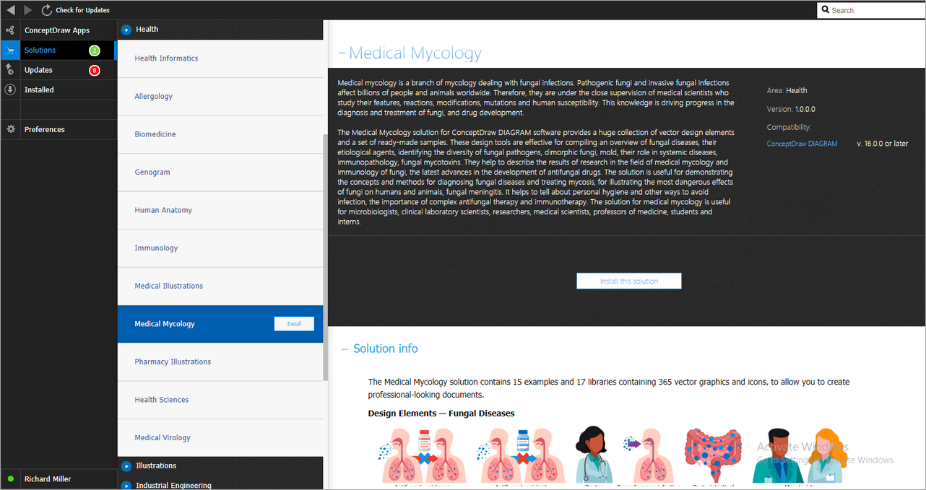The width and height of the screenshot is (926, 490).
Task: Click the 'v. 16.0.0 or later' text
Action: point(883,144)
